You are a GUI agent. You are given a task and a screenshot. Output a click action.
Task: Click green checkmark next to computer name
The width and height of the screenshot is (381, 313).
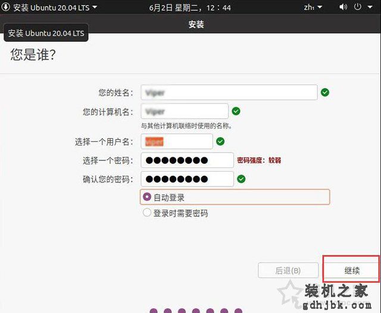pyautogui.click(x=236, y=111)
